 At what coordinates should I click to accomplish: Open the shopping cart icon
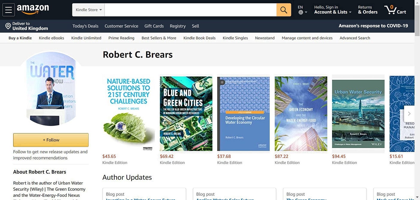tap(395, 10)
